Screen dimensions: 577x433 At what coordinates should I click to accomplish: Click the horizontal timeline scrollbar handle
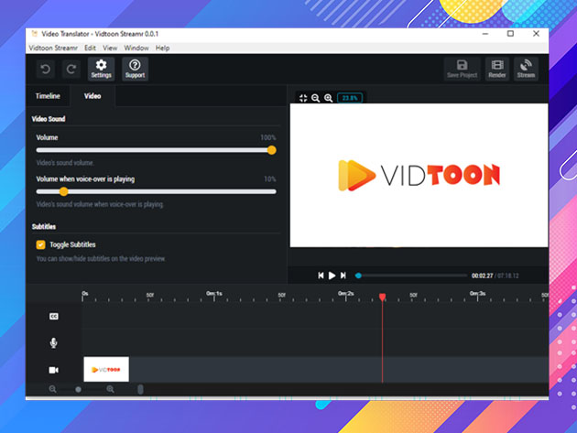click(140, 389)
